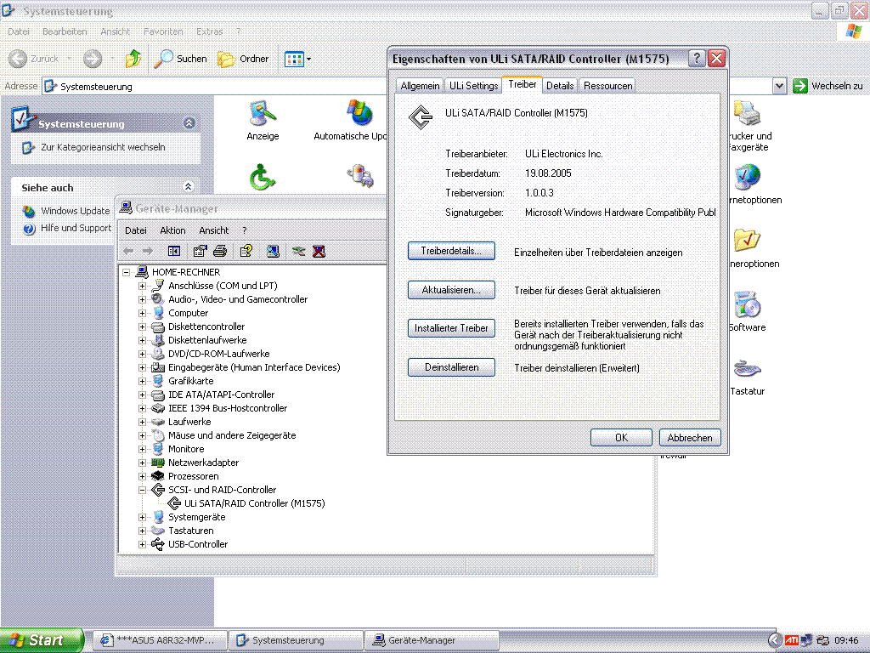The image size is (870, 653).
Task: Click the Start button
Action: coord(42,640)
